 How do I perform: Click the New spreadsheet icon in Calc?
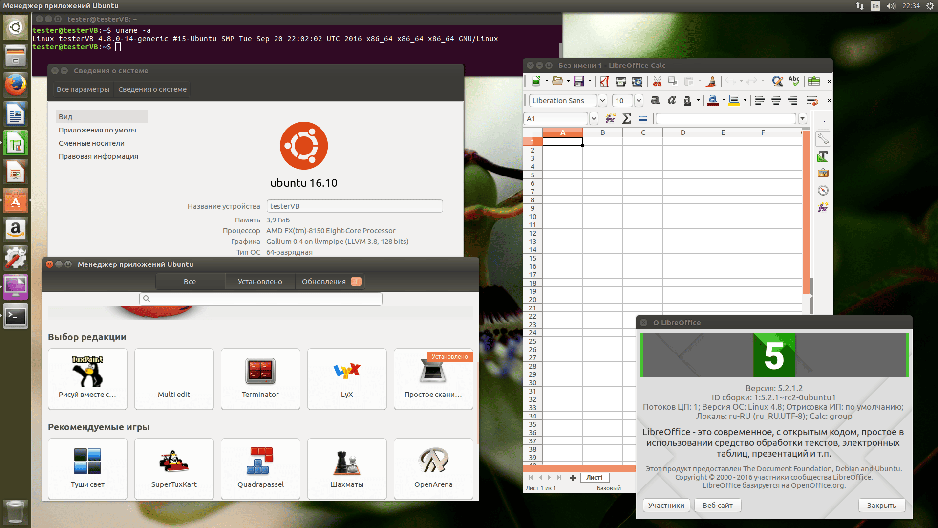coord(536,81)
